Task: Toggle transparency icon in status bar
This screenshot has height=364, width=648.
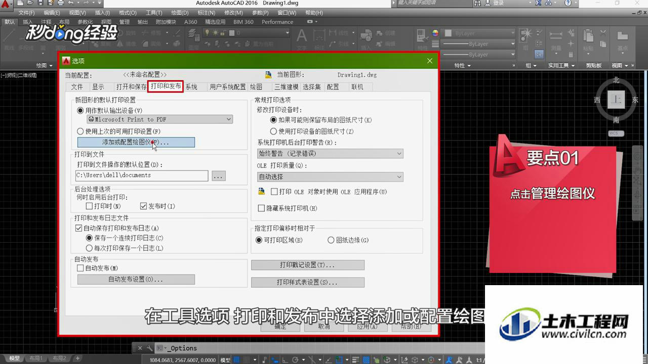Action: 366,360
